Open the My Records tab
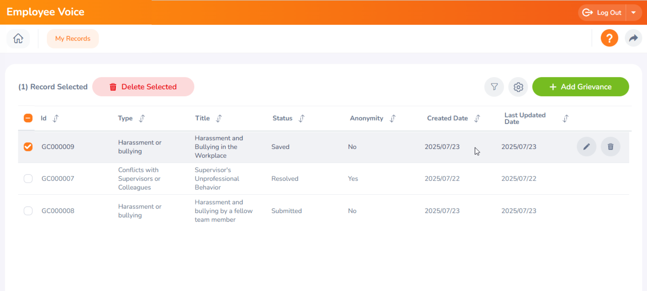 (73, 39)
